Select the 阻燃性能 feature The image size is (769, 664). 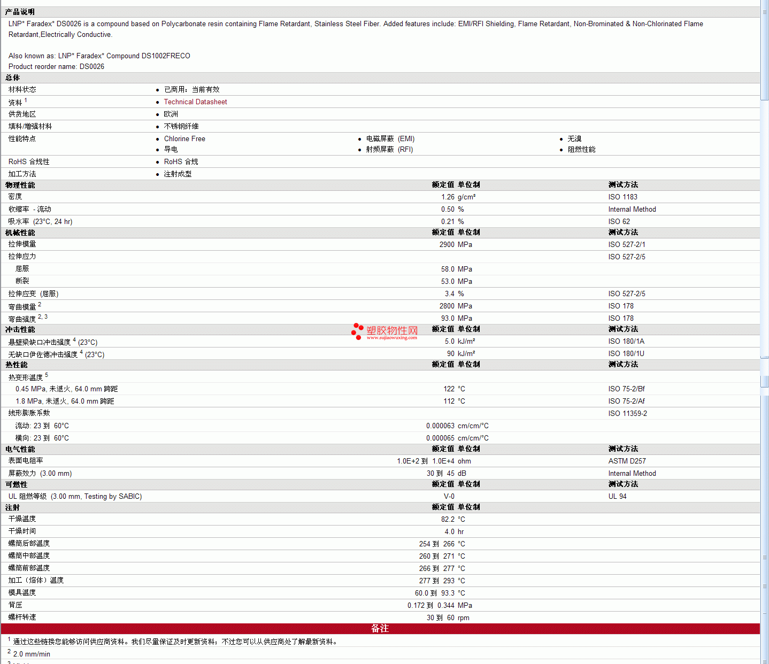point(582,149)
